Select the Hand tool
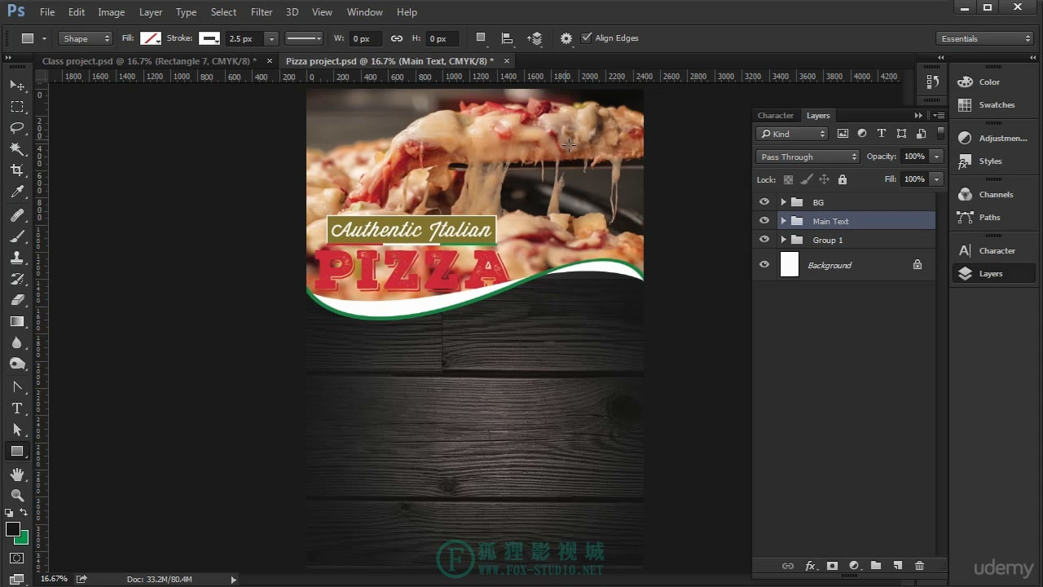The height and width of the screenshot is (587, 1043). [x=17, y=474]
